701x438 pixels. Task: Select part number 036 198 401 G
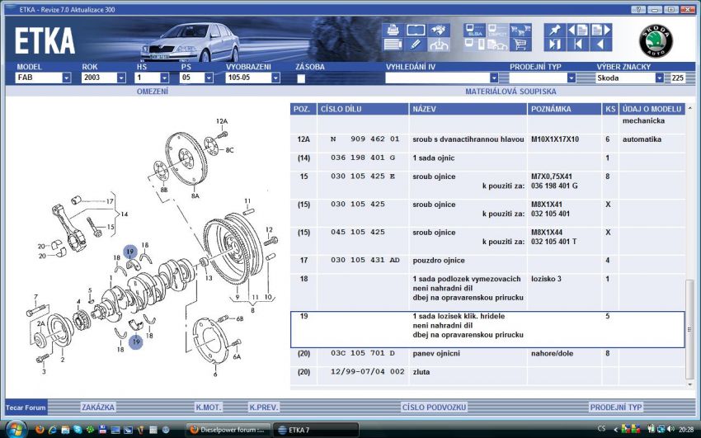pyautogui.click(x=363, y=158)
